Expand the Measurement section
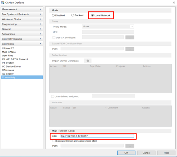Viewport: 177px width, 157px height. pos(22,9)
